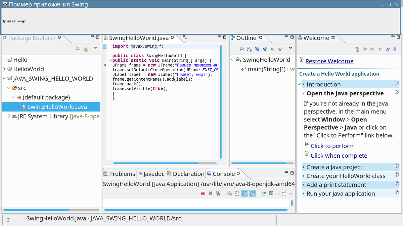Click the 'Click when complete' link
The image size is (403, 226).
coord(339,155)
